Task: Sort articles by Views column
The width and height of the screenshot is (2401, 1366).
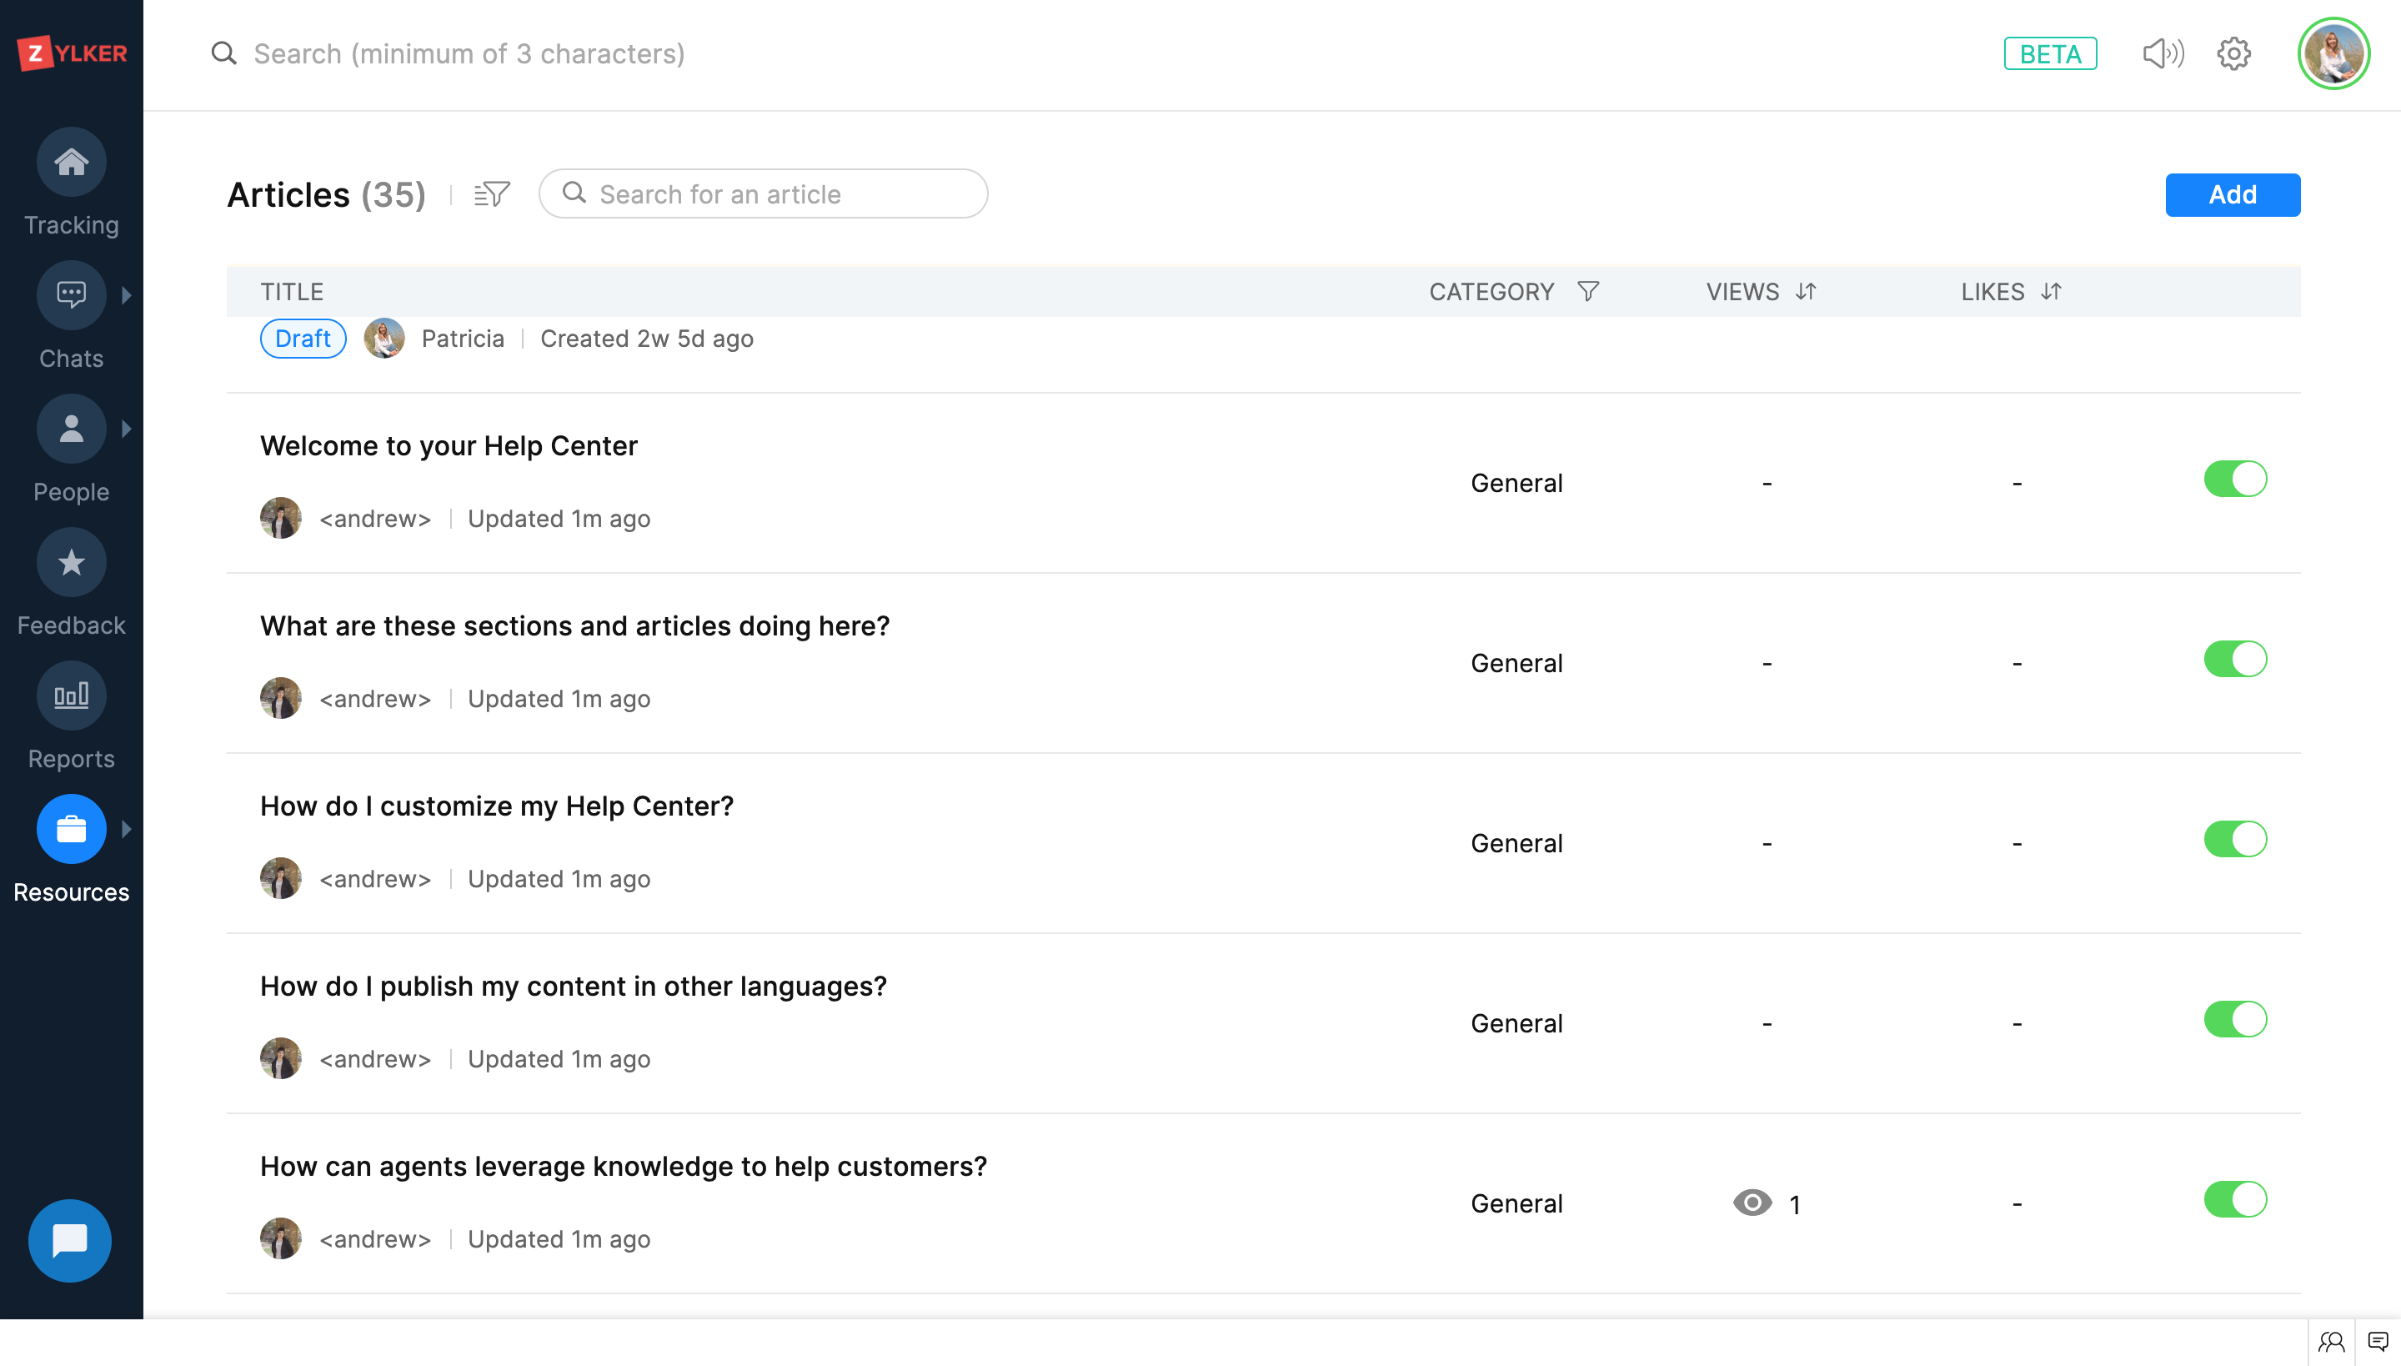Action: [1806, 292]
